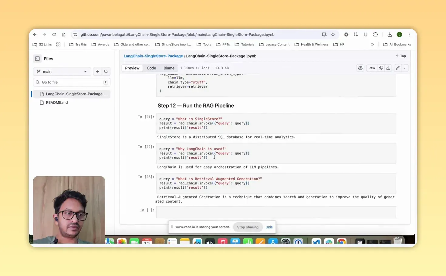The height and width of the screenshot is (276, 446).
Task: Open the Extensions puzzle menu
Action: 375,35
